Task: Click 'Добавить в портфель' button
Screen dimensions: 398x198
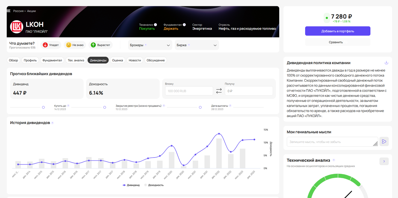Action: click(338, 31)
